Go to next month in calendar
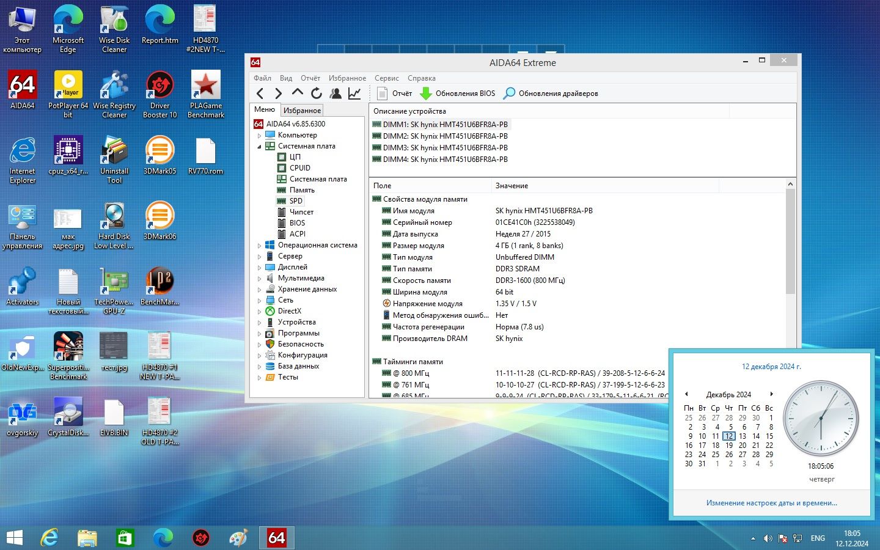Screen dimensions: 880x550 (x=771, y=394)
